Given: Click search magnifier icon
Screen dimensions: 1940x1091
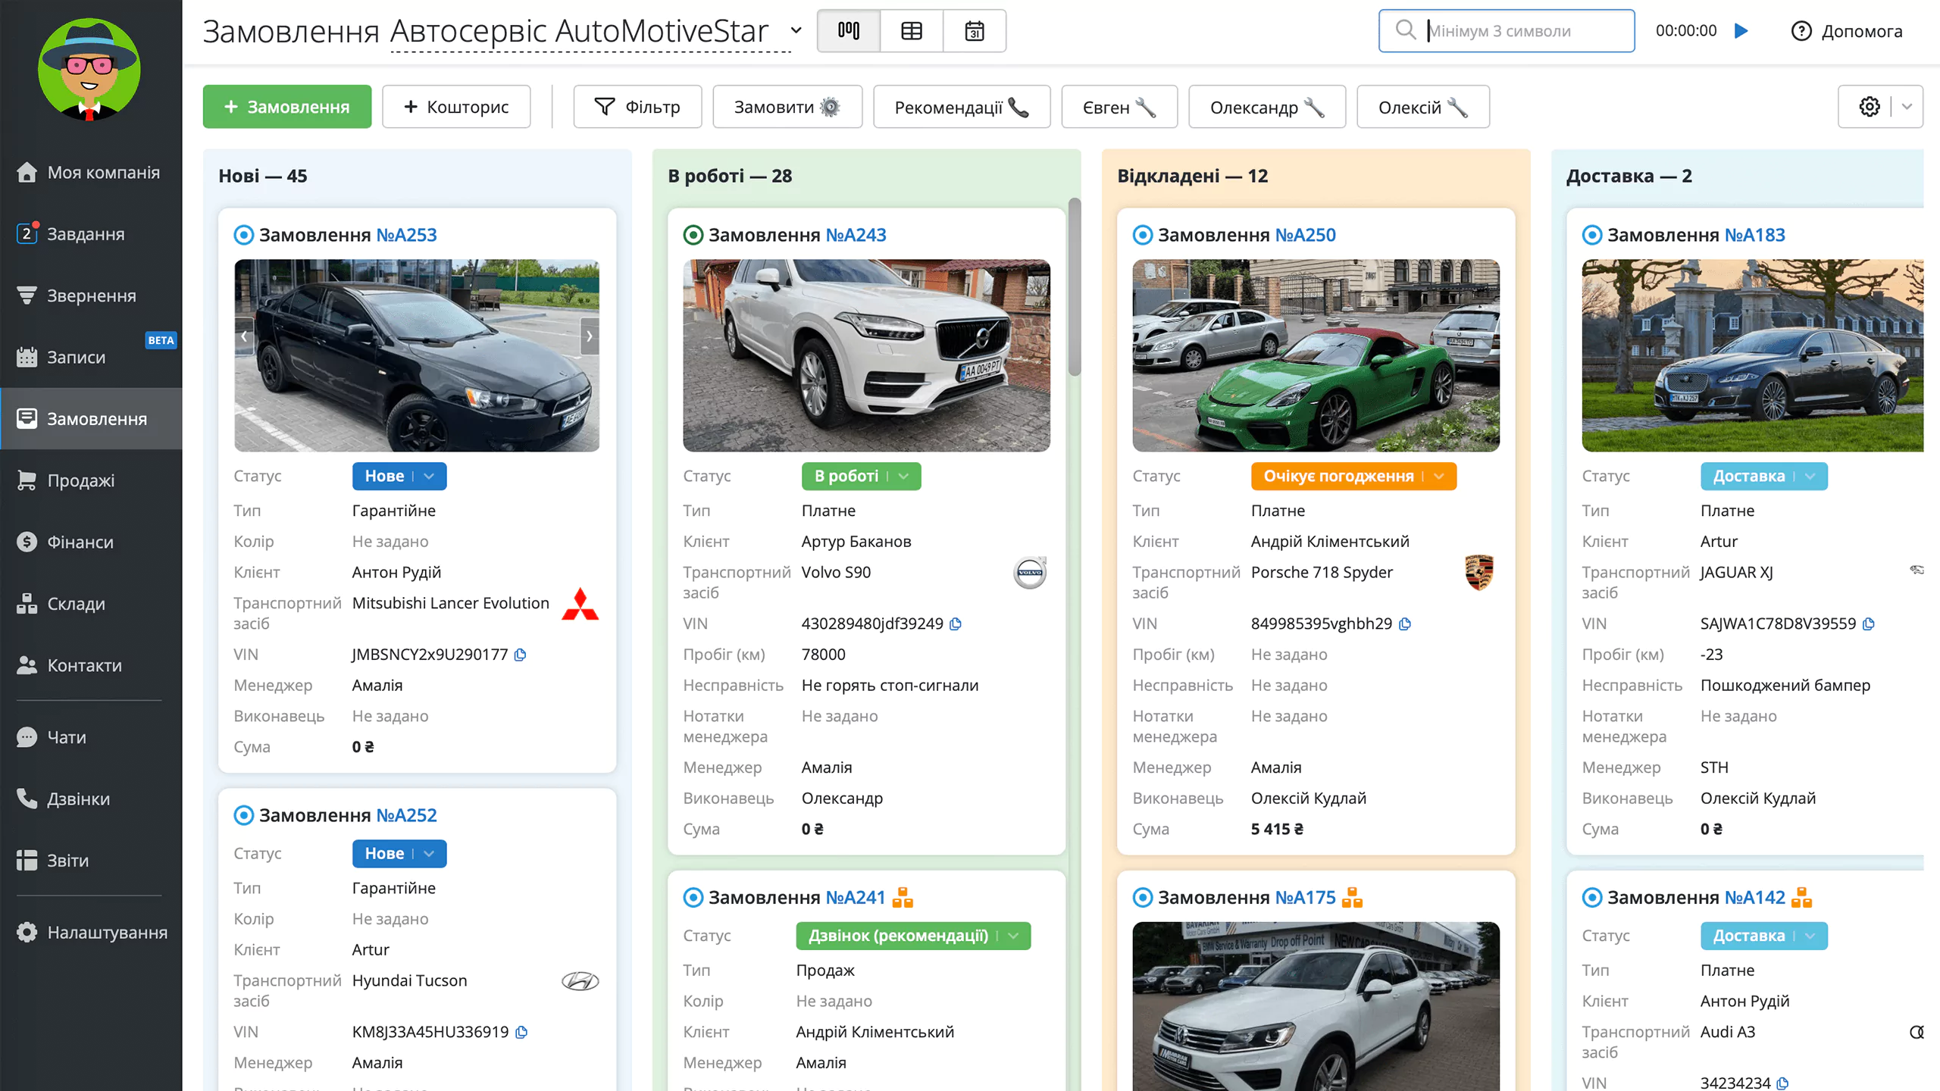Looking at the screenshot, I should 1406,30.
